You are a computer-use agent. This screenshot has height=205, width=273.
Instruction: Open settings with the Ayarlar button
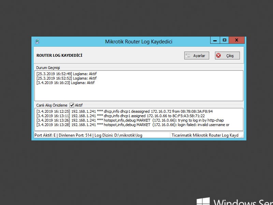tap(197, 56)
